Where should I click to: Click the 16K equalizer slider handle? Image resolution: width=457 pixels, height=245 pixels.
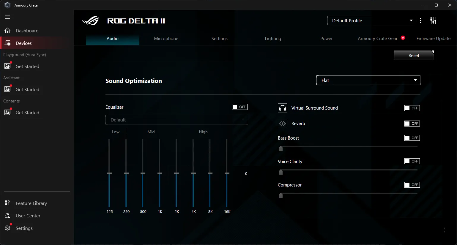227,173
